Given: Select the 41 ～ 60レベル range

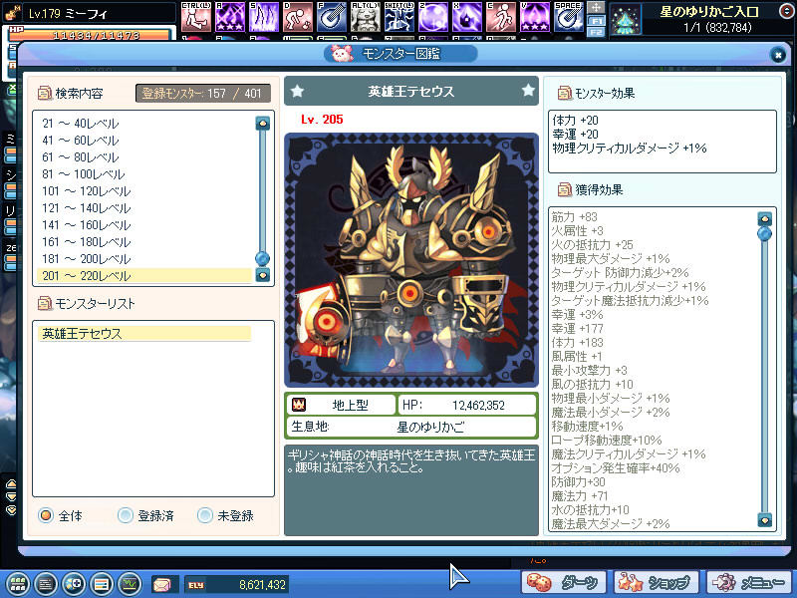Looking at the screenshot, I should pyautogui.click(x=144, y=141).
